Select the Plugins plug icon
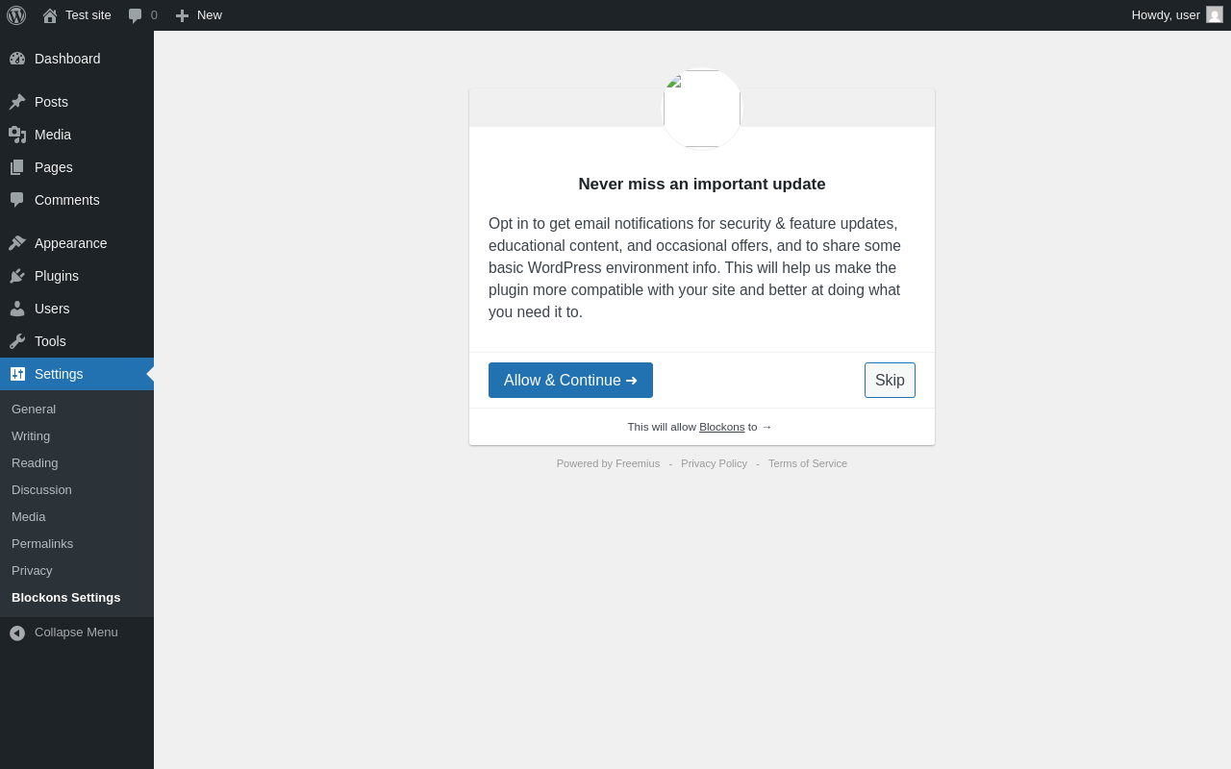Viewport: 1231px width, 769px height. (17, 276)
